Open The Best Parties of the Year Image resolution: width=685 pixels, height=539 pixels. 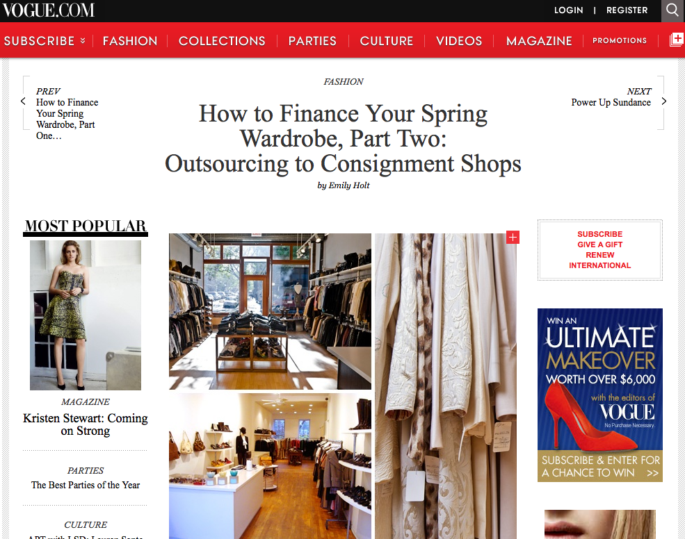pyautogui.click(x=86, y=485)
